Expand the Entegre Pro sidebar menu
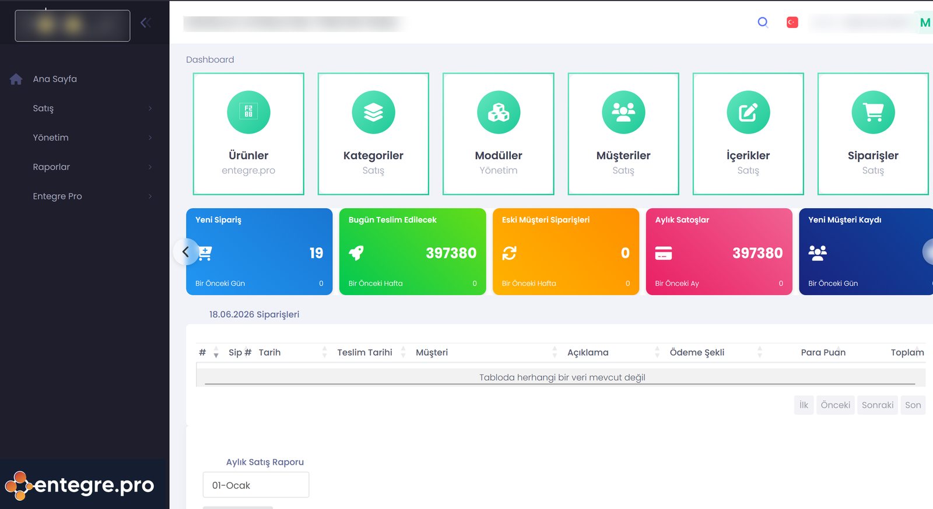Viewport: 933px width, 509px height. (85, 196)
